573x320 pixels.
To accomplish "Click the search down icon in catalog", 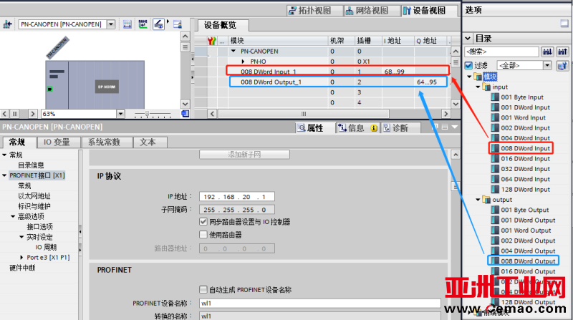I will [547, 52].
